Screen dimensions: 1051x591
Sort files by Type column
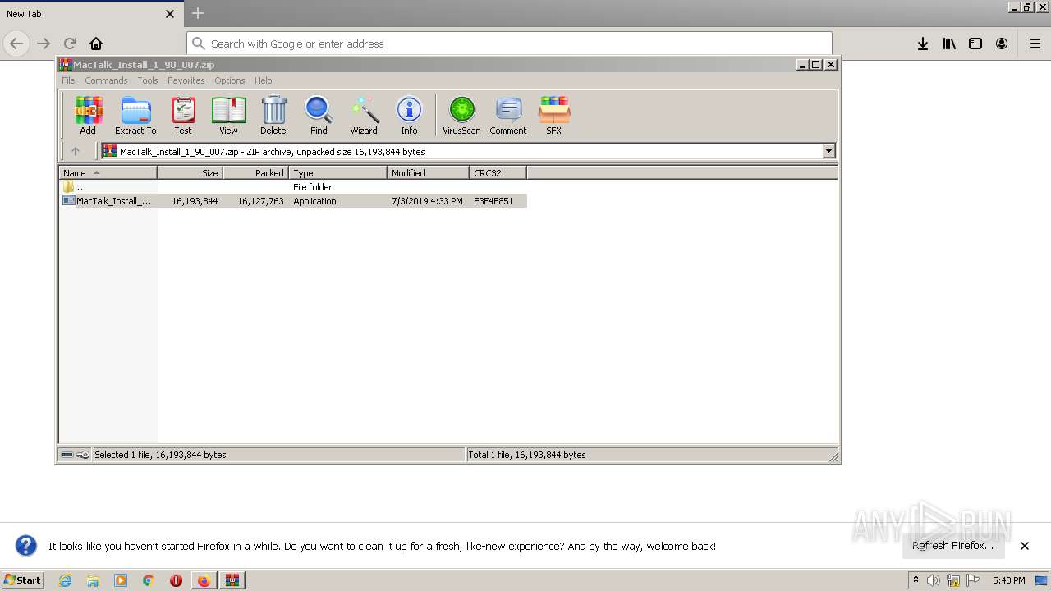point(337,173)
